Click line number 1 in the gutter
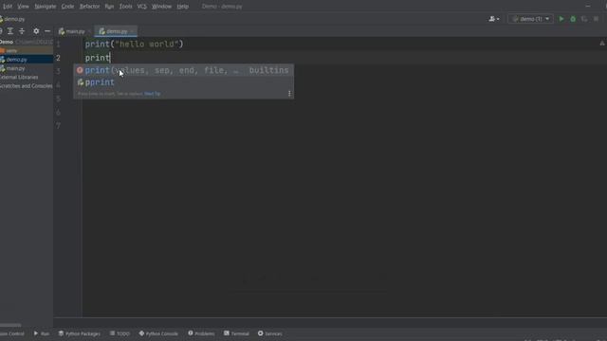Viewport: 607px width, 341px height. click(x=58, y=45)
